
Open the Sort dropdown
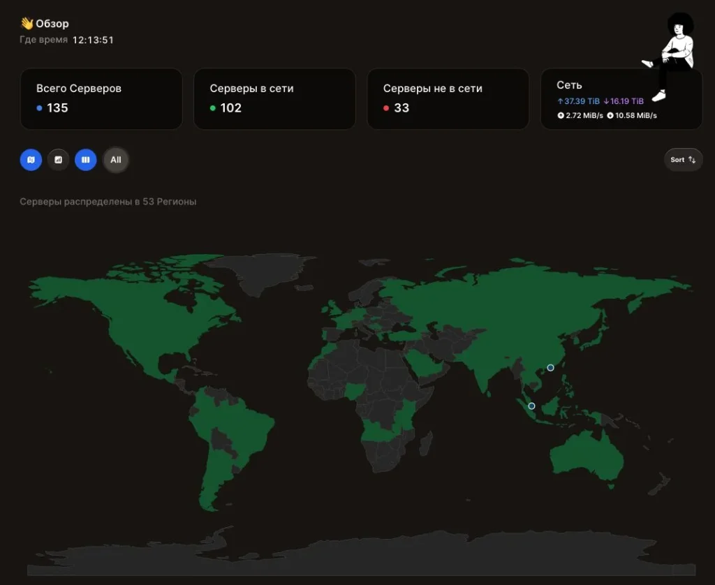pos(683,160)
